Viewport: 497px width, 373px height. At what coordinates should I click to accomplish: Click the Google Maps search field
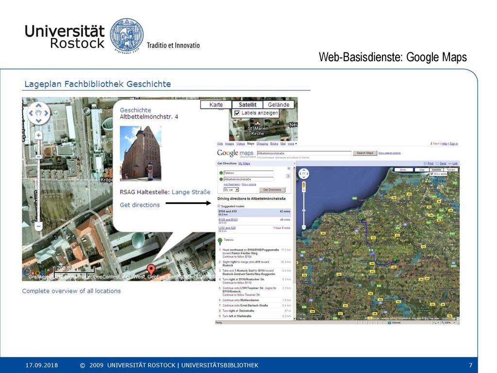coord(304,153)
